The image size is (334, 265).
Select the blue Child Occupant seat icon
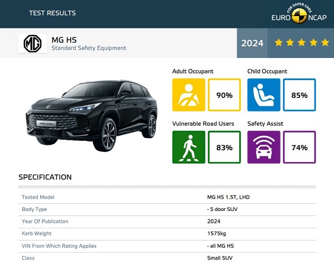[264, 95]
